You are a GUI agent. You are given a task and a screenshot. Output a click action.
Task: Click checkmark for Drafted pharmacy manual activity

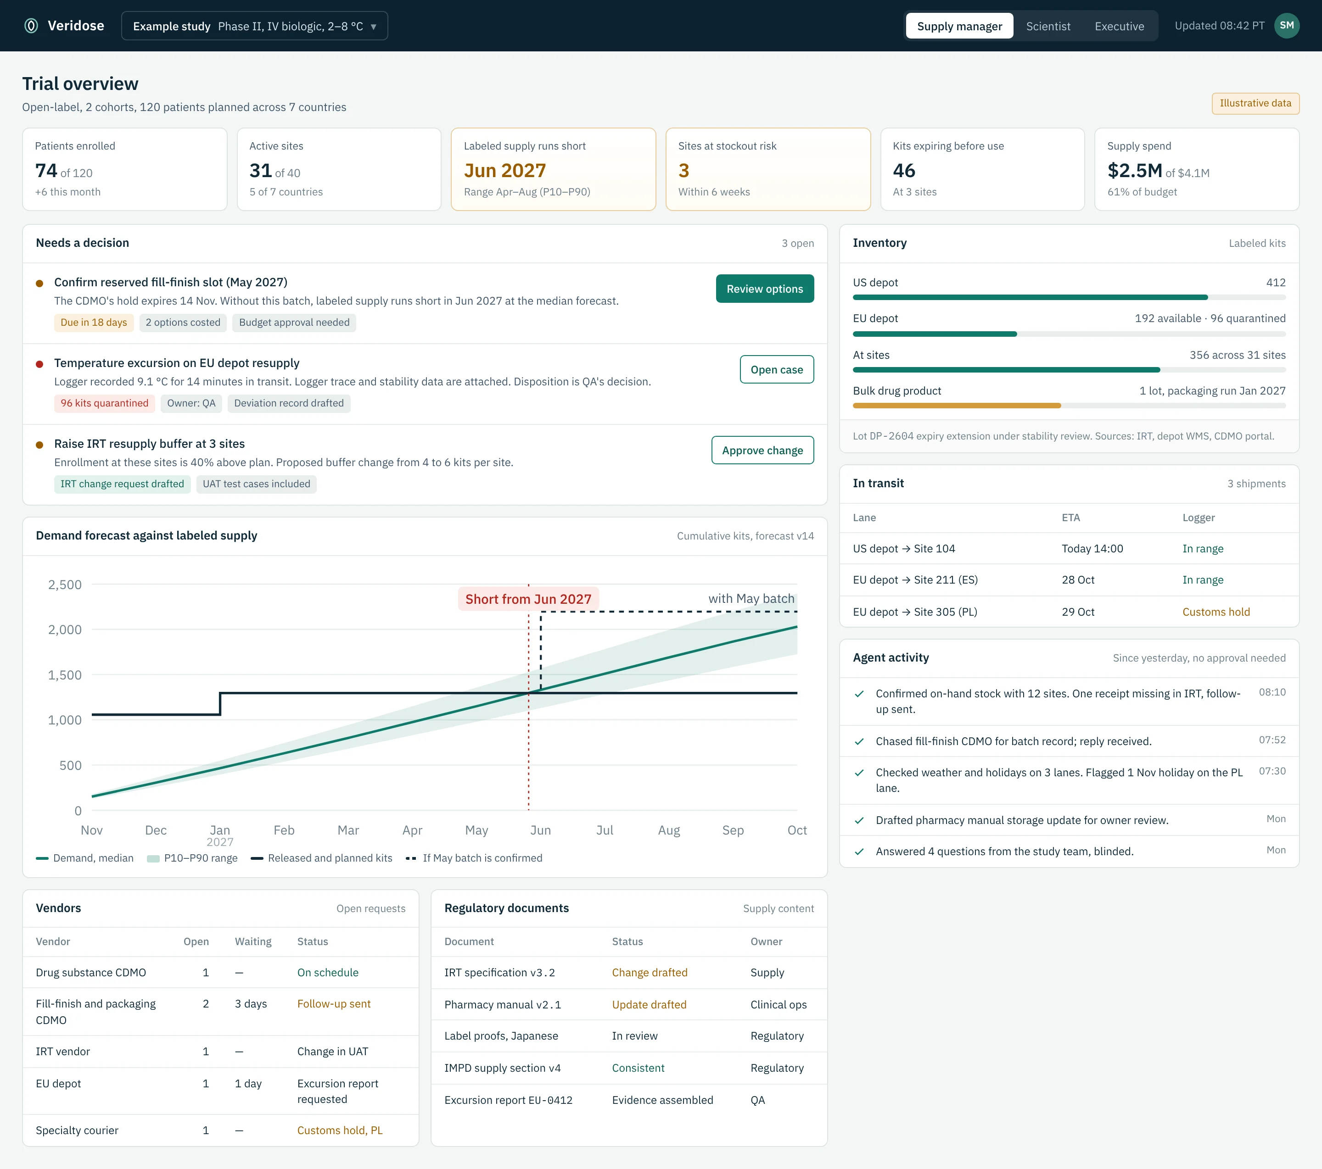[859, 820]
